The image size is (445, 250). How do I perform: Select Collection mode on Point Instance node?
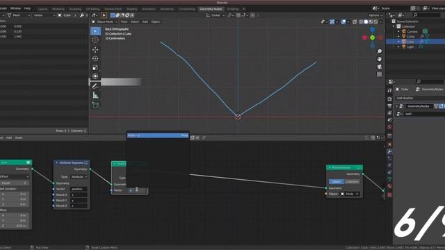(x=352, y=181)
